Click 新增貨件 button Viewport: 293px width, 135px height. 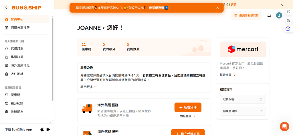[188, 107]
